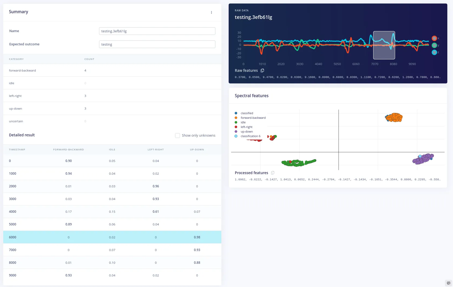Image resolution: width=453 pixels, height=287 pixels.
Task: Hide left-right points via legend dot
Action: click(236, 127)
